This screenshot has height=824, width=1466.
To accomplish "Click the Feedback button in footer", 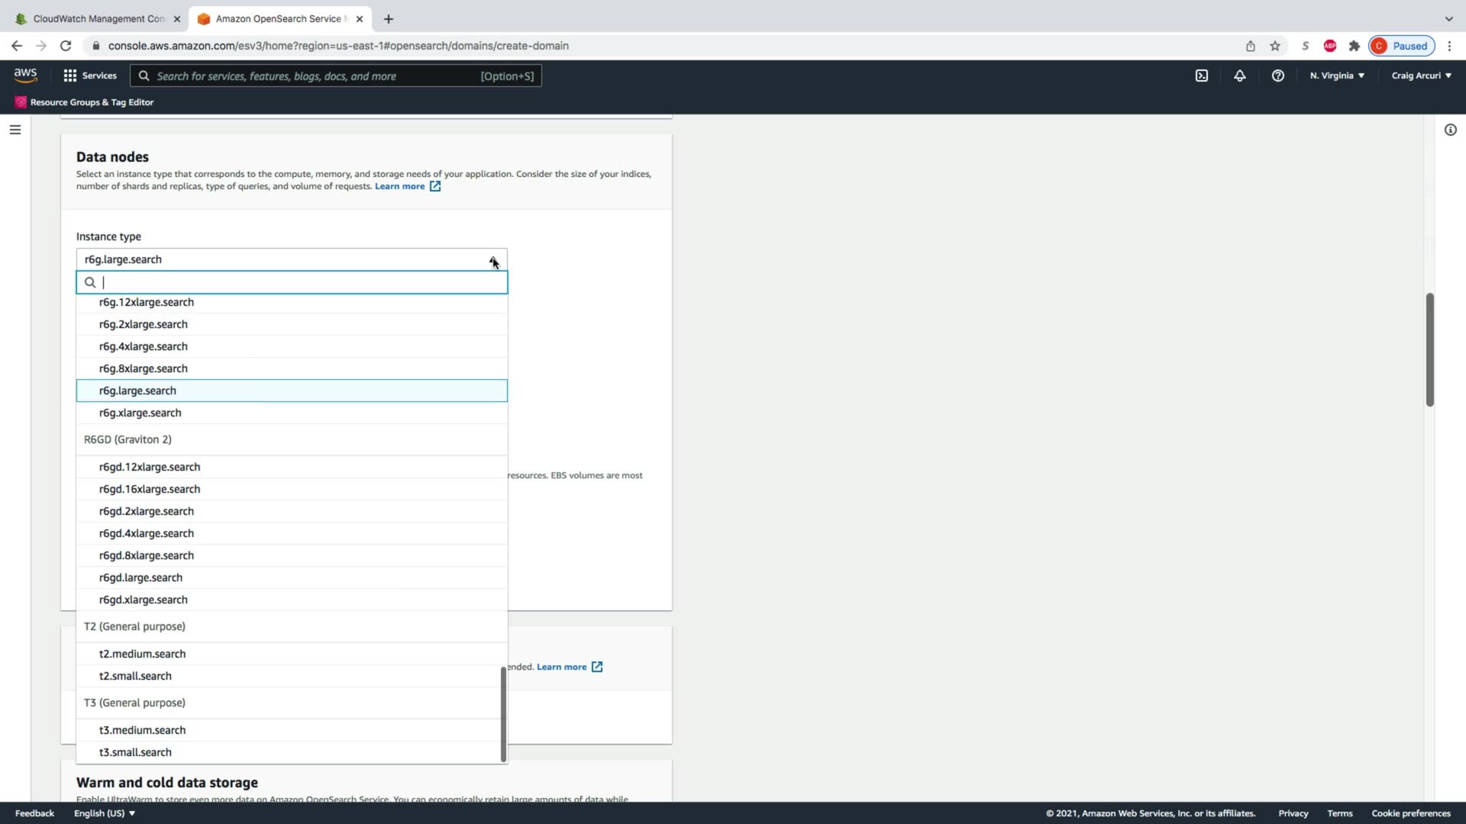I will 34,813.
